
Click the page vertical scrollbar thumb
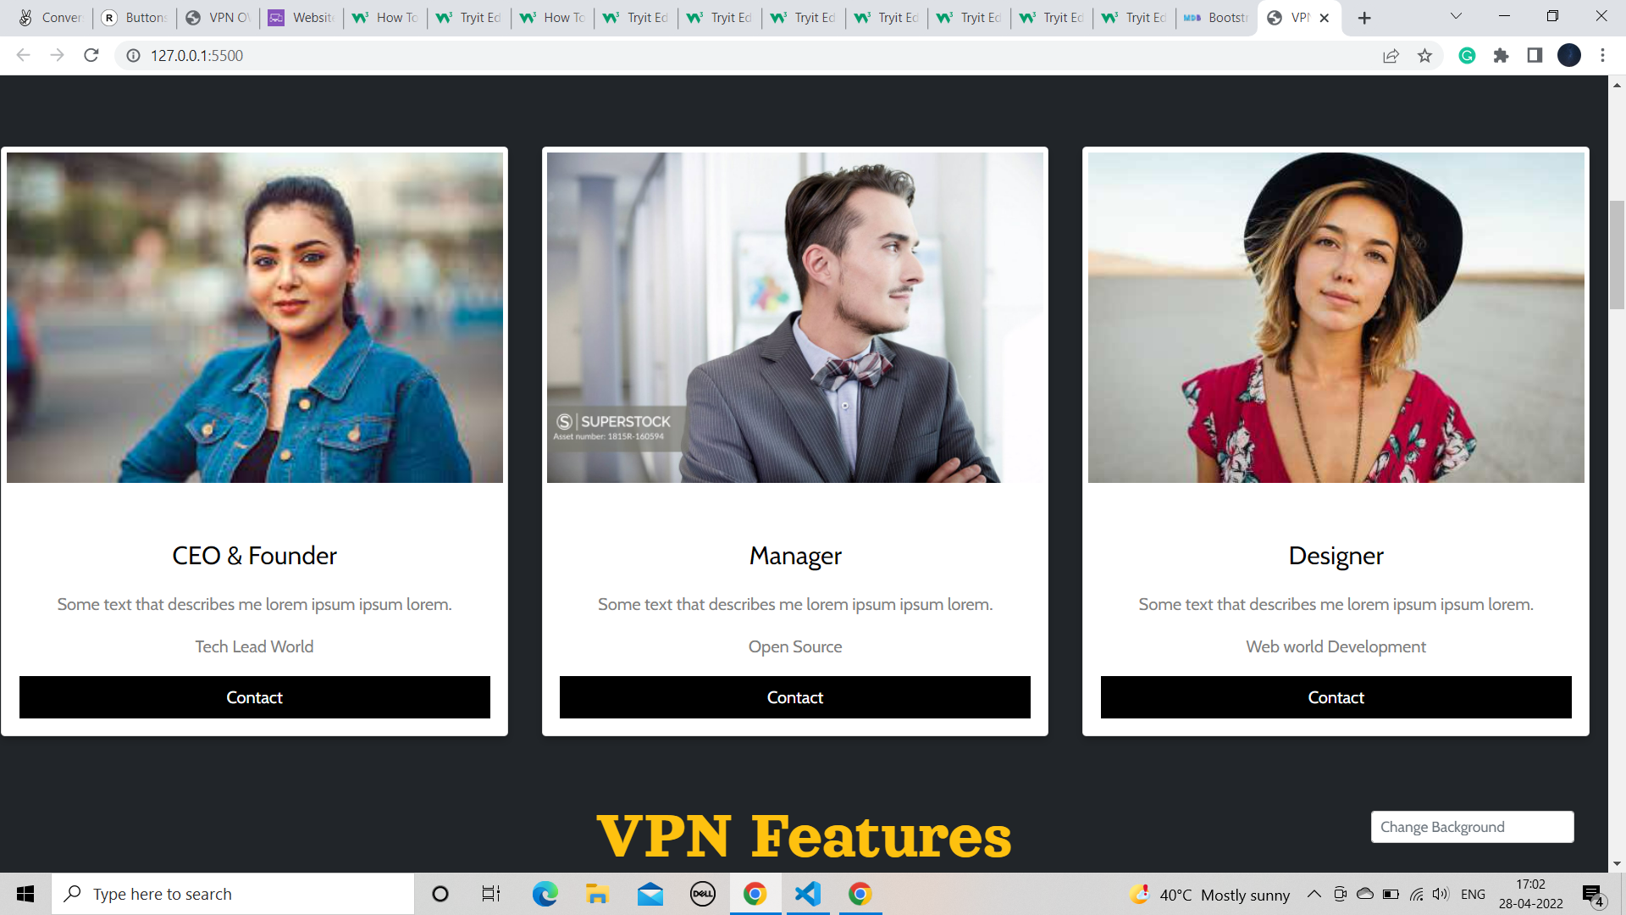tap(1617, 254)
